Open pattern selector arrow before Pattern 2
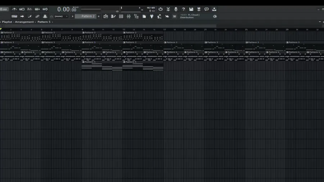The width and height of the screenshot is (324, 182). (x=72, y=16)
